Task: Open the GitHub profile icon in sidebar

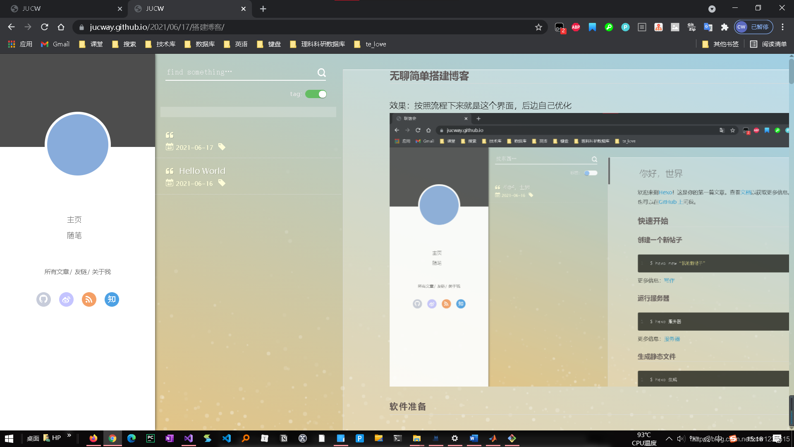Action: 43,299
